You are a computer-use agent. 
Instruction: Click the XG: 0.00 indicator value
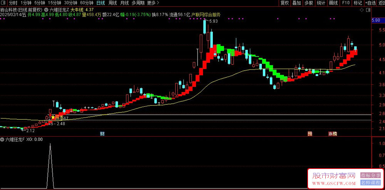(35, 140)
